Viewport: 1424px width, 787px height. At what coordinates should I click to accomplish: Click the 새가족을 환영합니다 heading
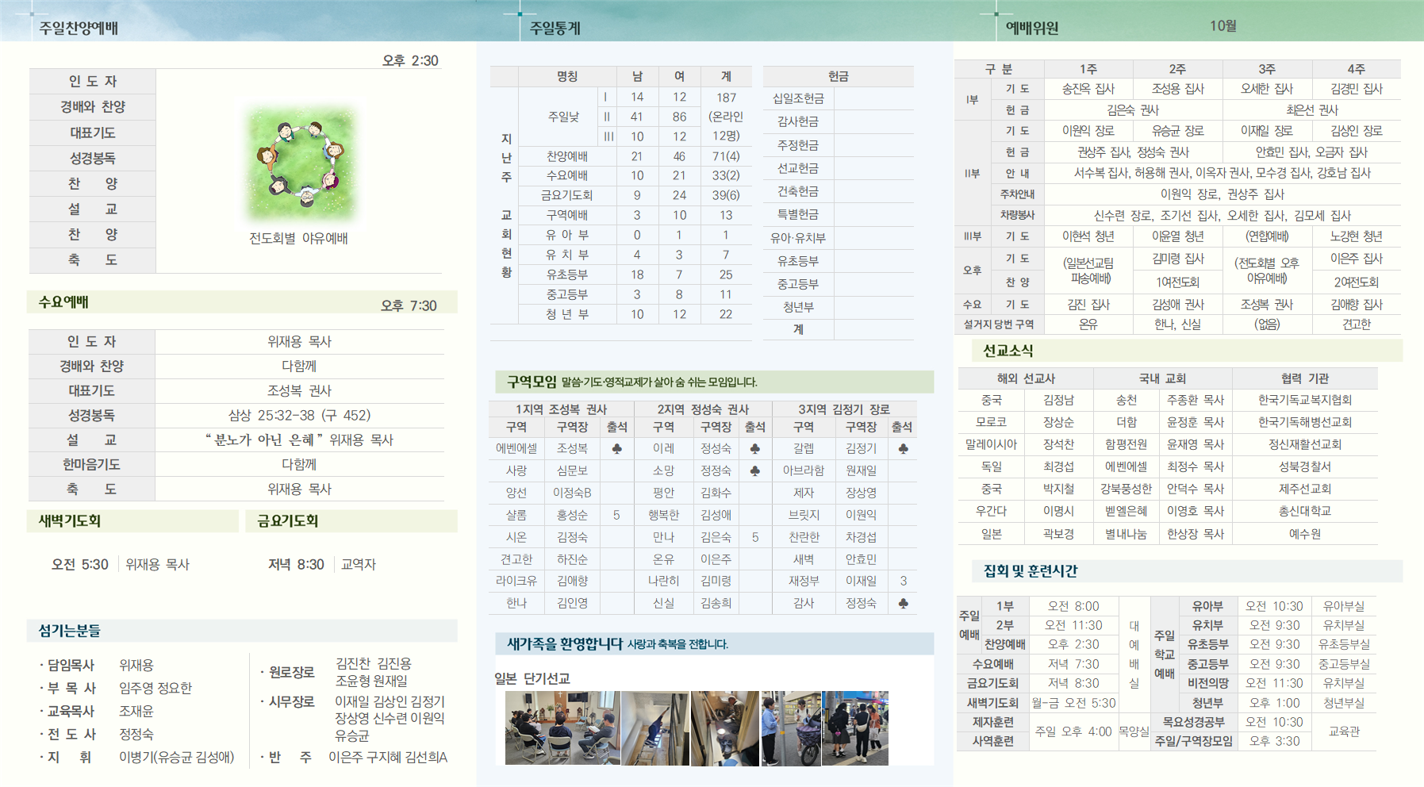(565, 643)
